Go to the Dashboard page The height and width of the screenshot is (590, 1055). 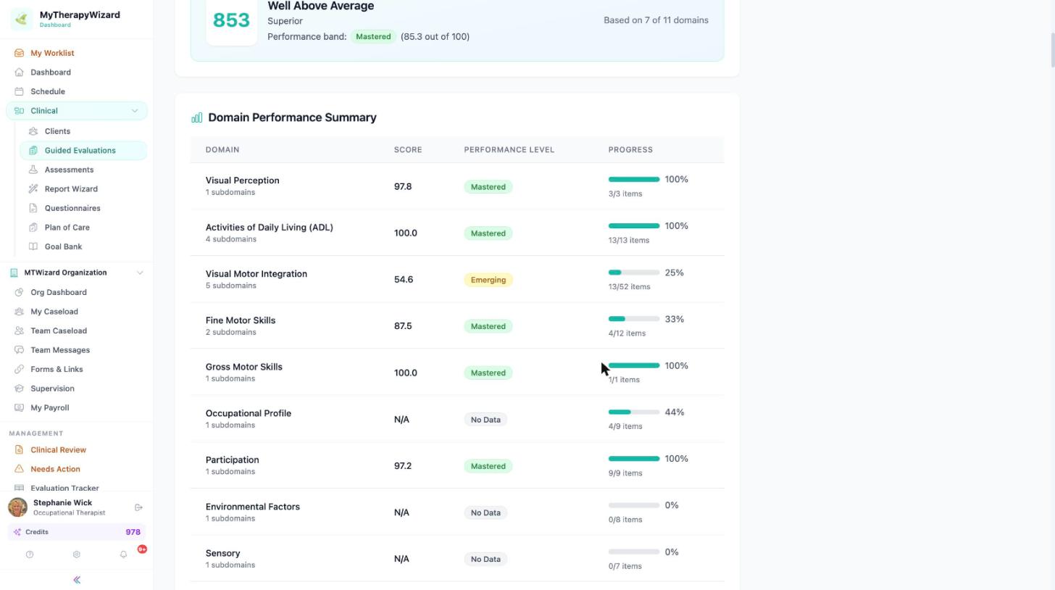(51, 72)
